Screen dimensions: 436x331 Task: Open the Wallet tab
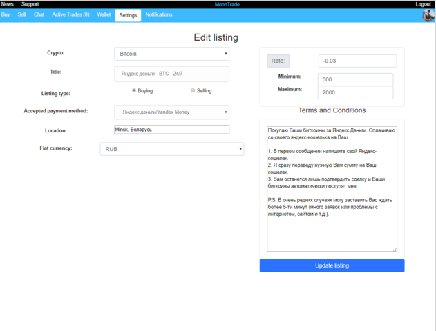[104, 14]
